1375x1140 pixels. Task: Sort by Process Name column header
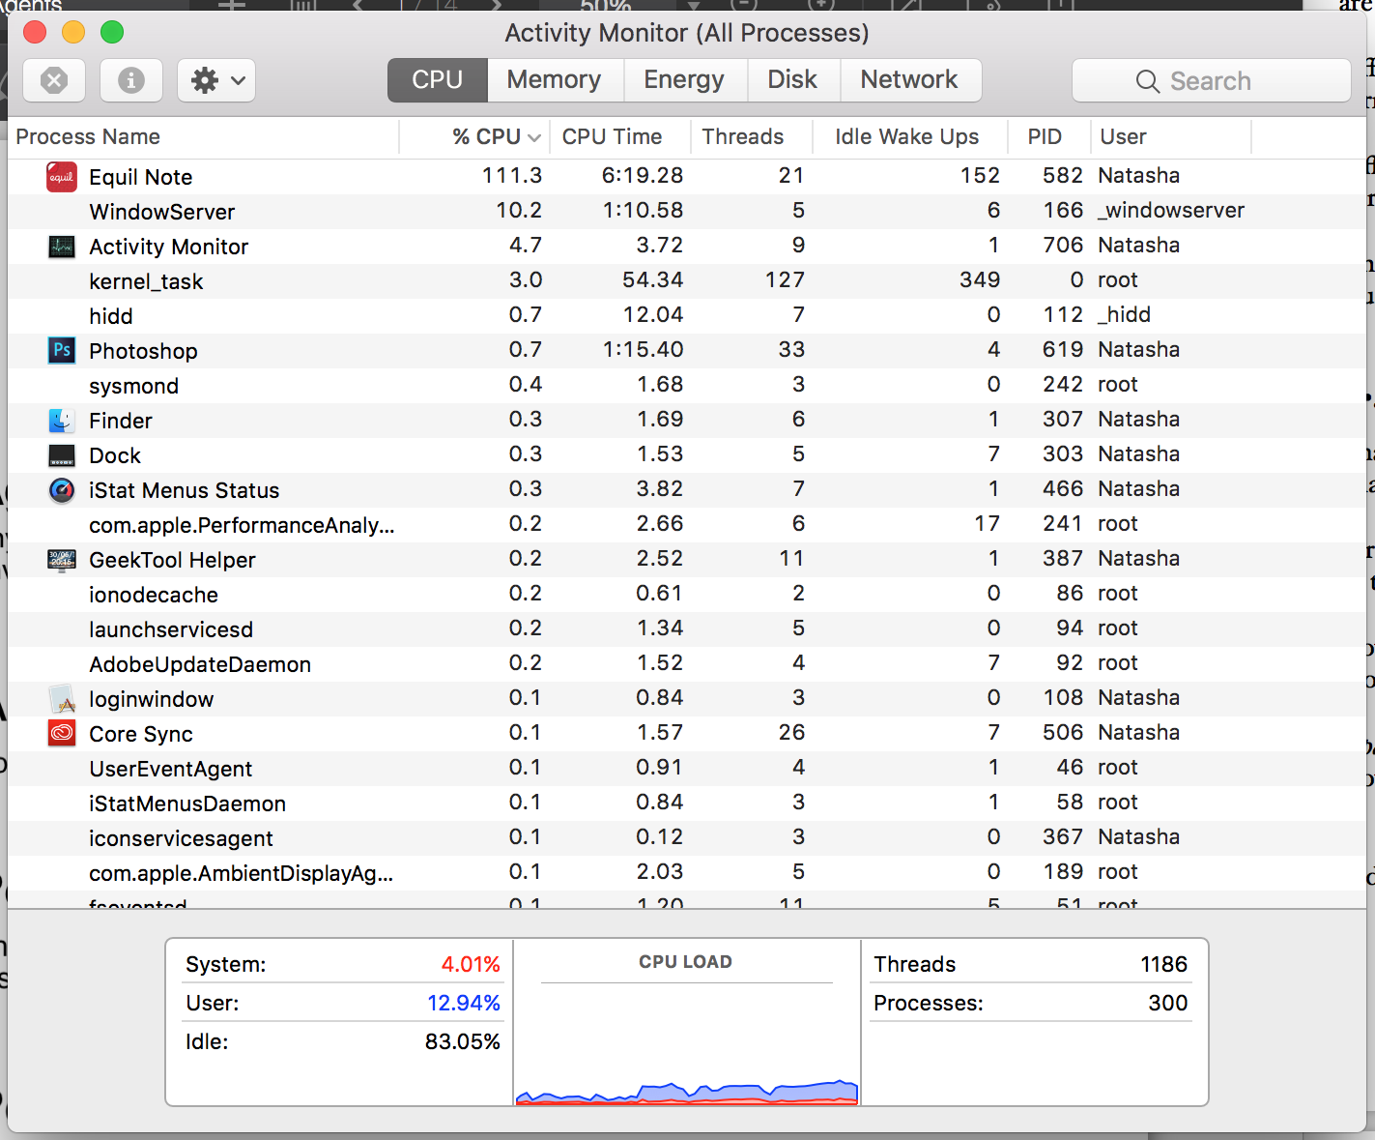[203, 137]
